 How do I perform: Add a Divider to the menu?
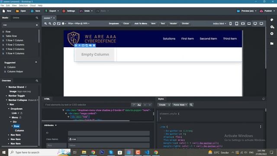pyautogui.click(x=185, y=23)
